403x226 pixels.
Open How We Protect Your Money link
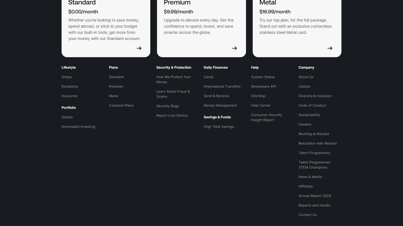174,80
